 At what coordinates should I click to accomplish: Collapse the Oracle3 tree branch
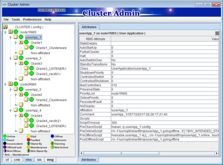coord(16,63)
